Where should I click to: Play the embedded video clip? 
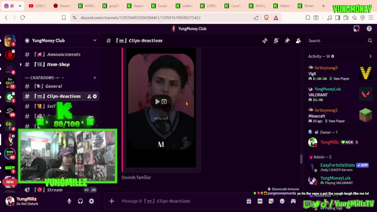point(158,102)
